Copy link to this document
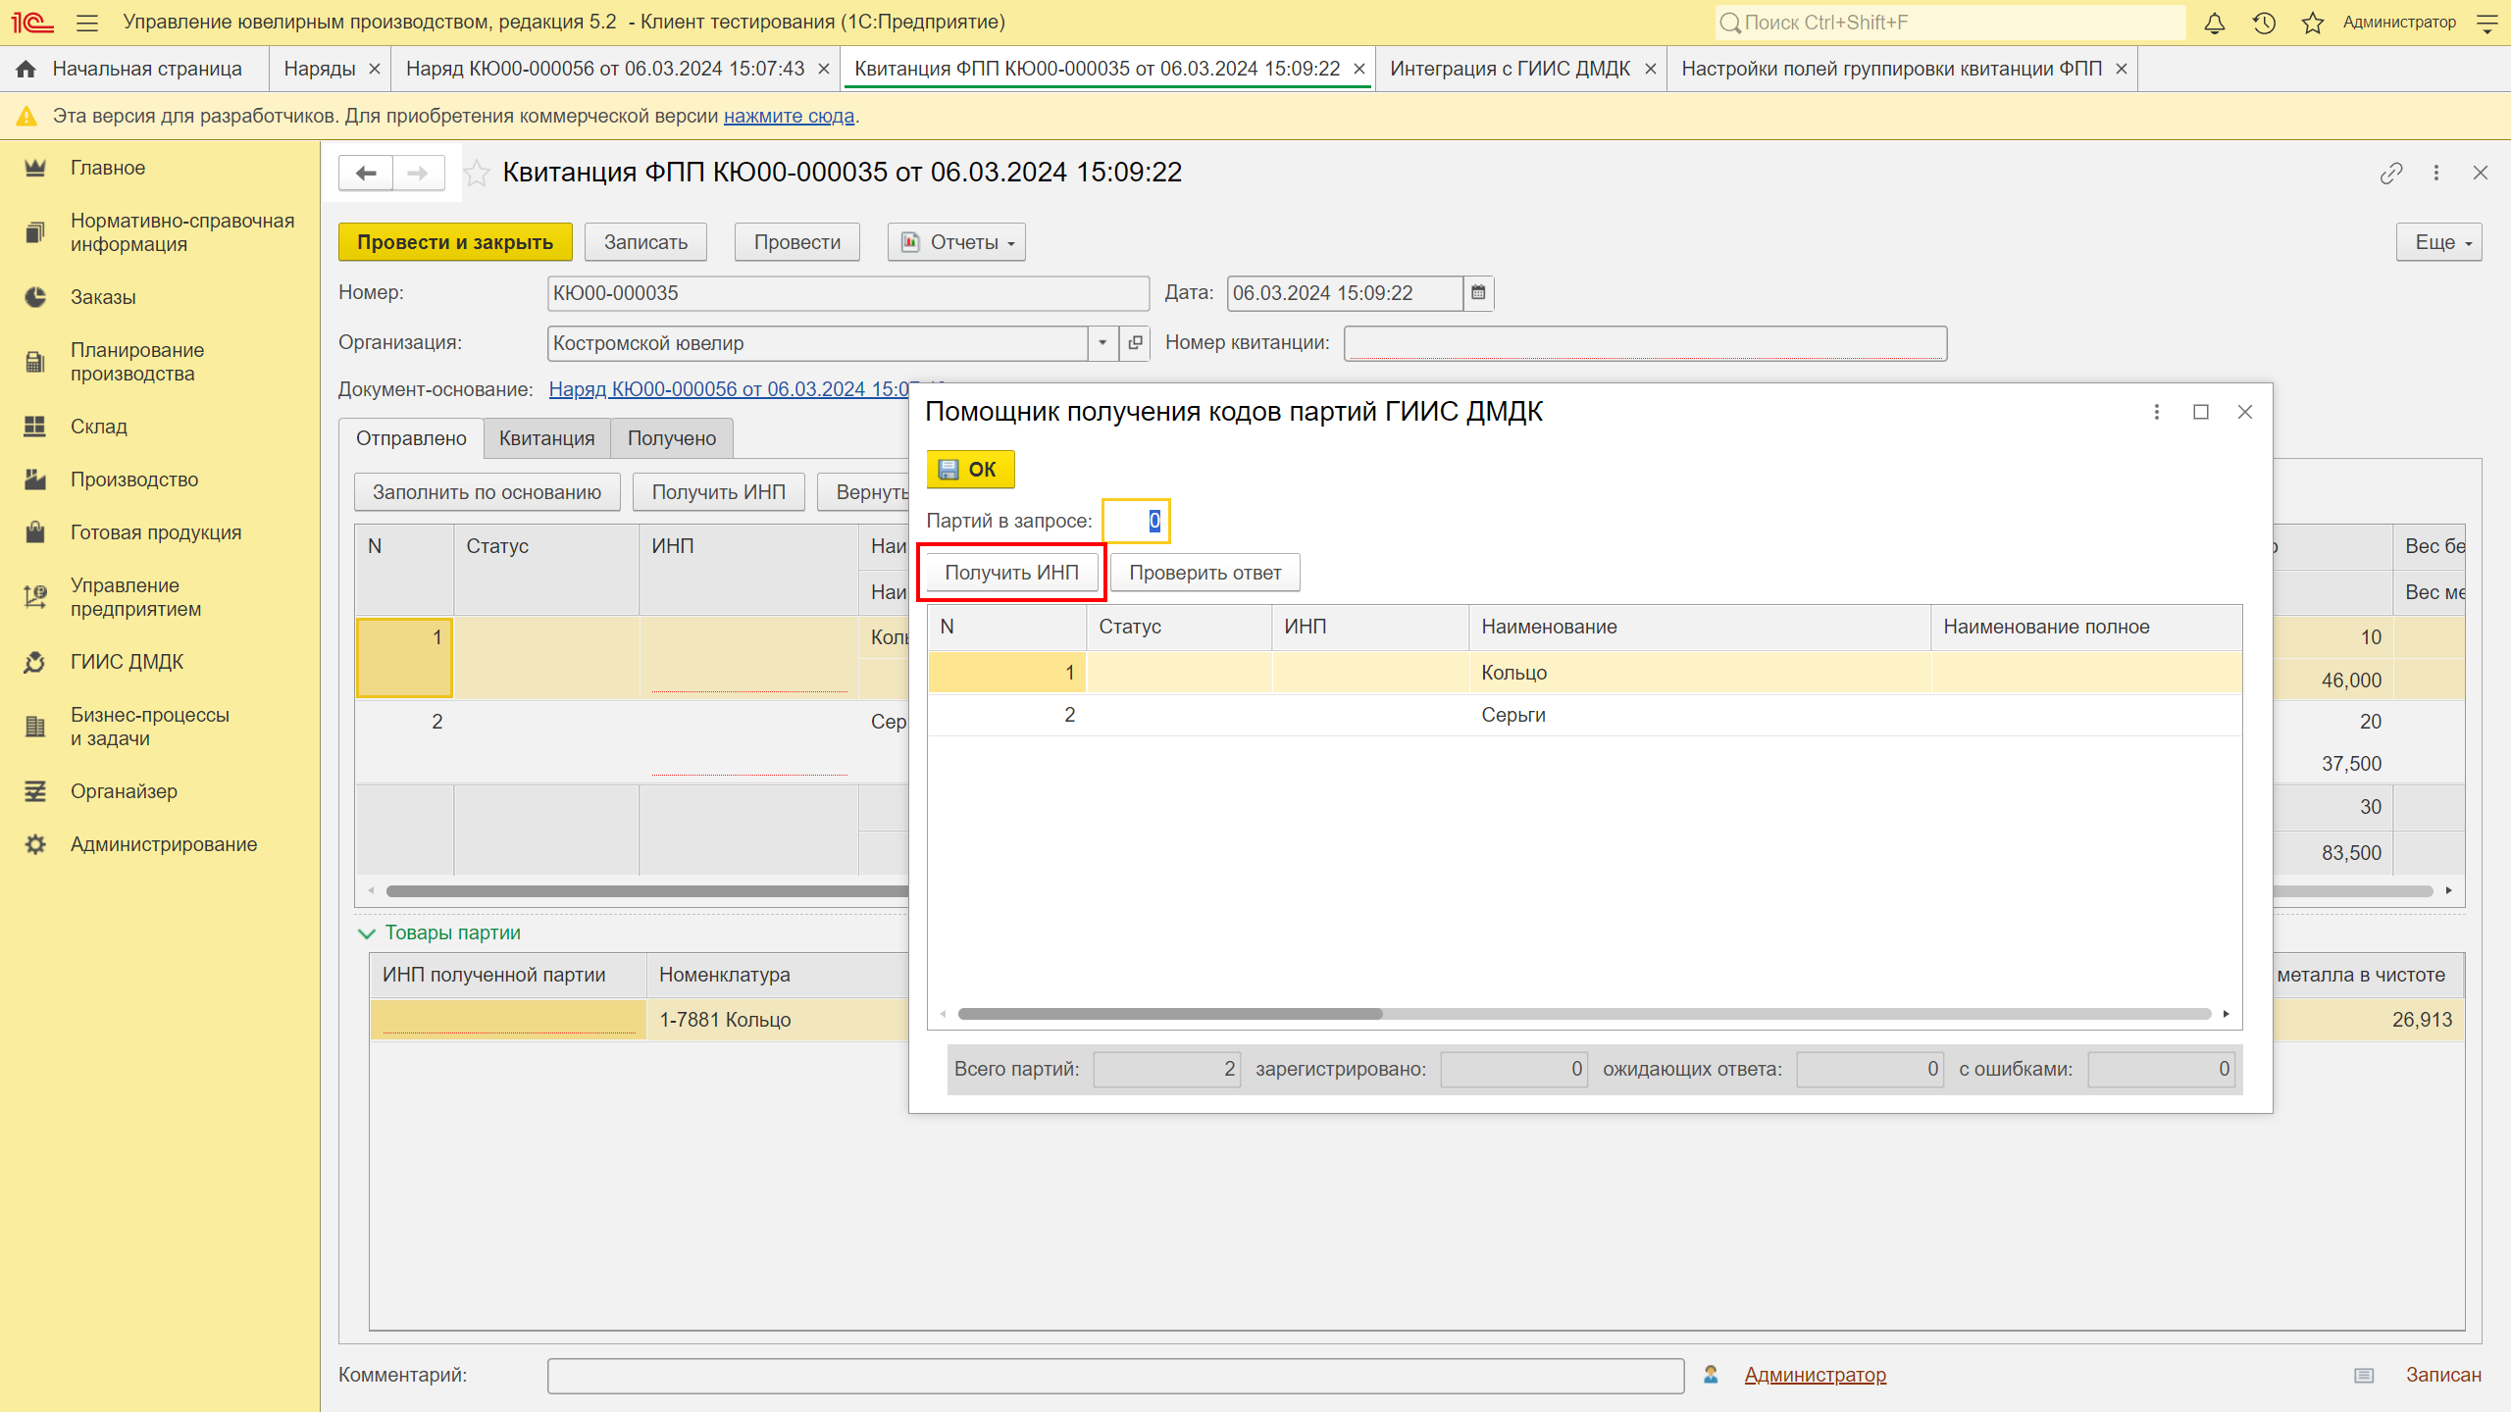The width and height of the screenshot is (2511, 1412). coord(2391,174)
